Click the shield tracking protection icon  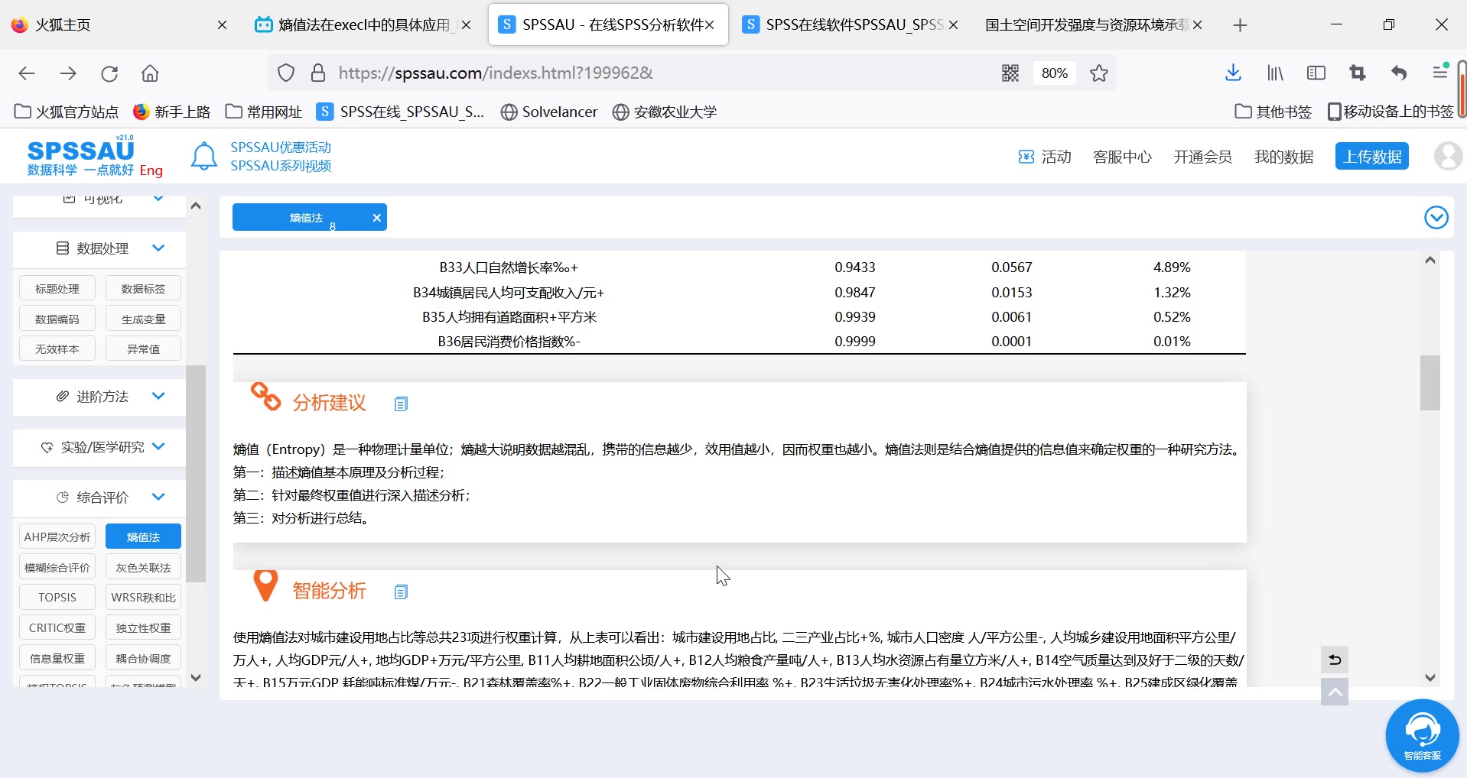tap(286, 73)
